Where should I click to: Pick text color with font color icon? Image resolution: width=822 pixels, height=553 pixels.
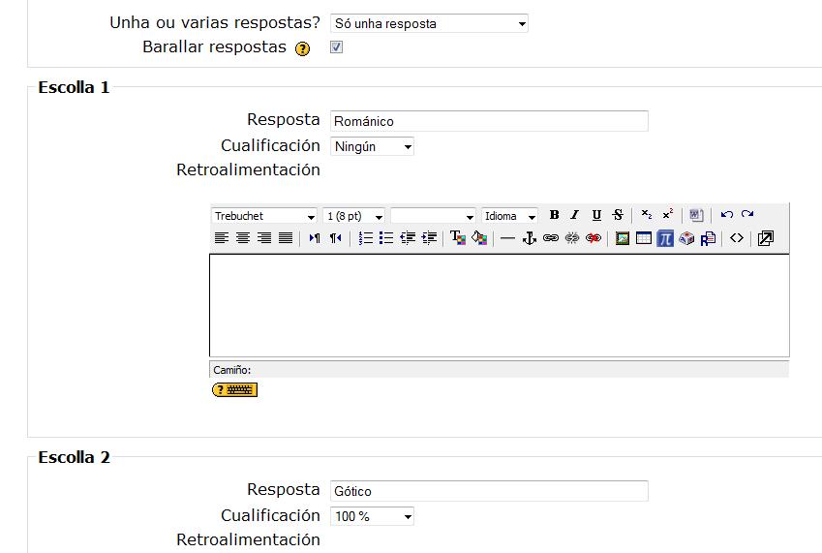coord(458,238)
